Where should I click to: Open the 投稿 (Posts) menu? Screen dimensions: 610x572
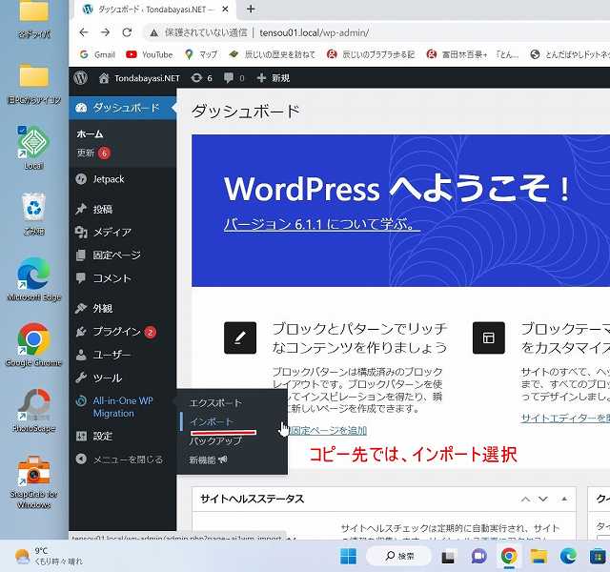102,209
